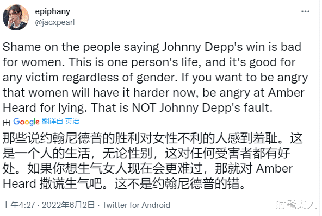Click the capitalized word NOT in tweet
The width and height of the screenshot is (322, 216).
tap(144, 107)
